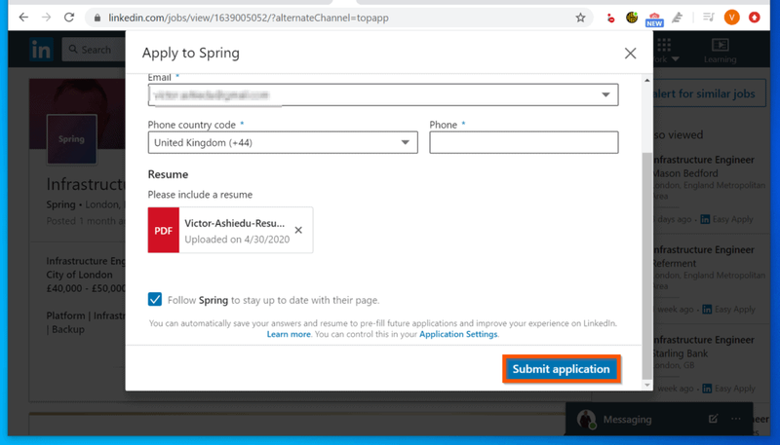Open the Email dropdown
Image resolution: width=780 pixels, height=445 pixels.
click(x=383, y=94)
